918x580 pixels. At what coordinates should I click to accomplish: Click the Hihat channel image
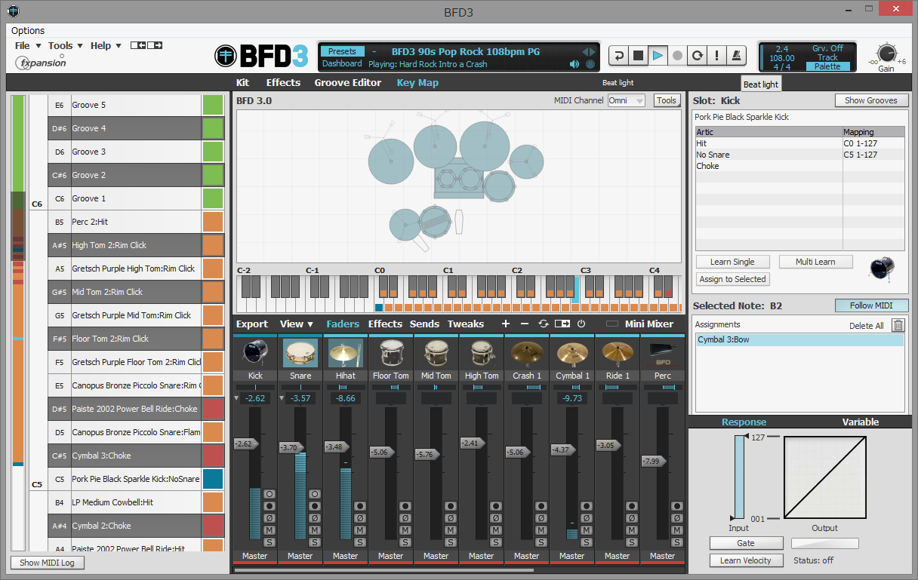pyautogui.click(x=346, y=353)
